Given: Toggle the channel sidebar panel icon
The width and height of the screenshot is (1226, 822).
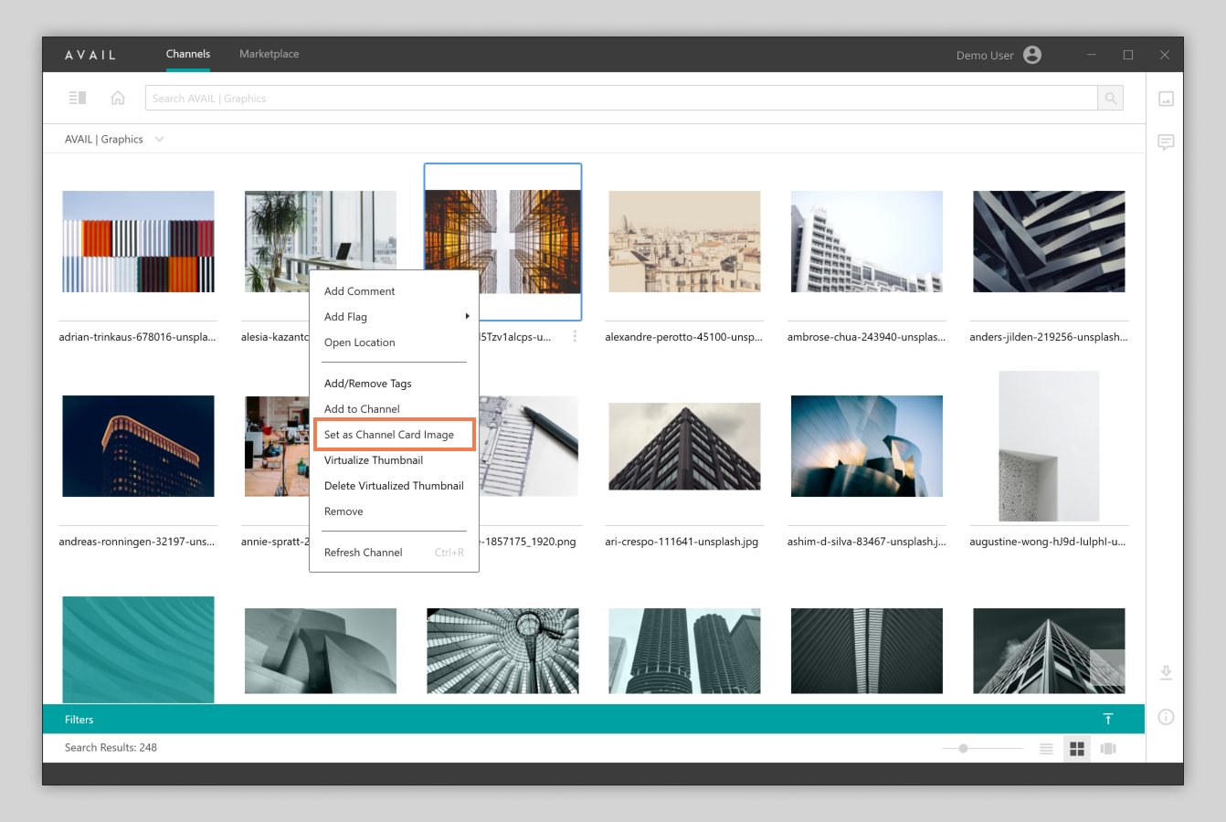Looking at the screenshot, I should pyautogui.click(x=78, y=98).
